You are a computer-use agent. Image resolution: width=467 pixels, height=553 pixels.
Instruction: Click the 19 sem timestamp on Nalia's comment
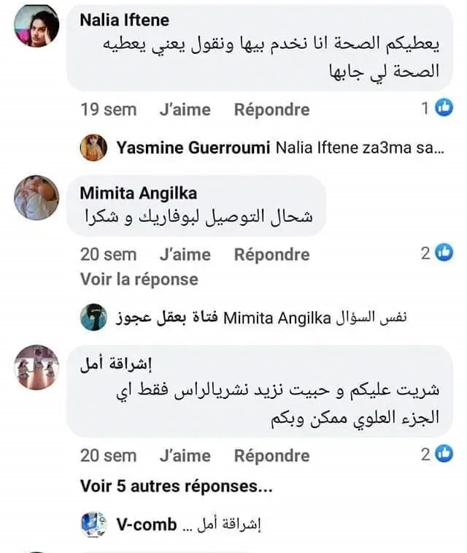click(x=108, y=110)
